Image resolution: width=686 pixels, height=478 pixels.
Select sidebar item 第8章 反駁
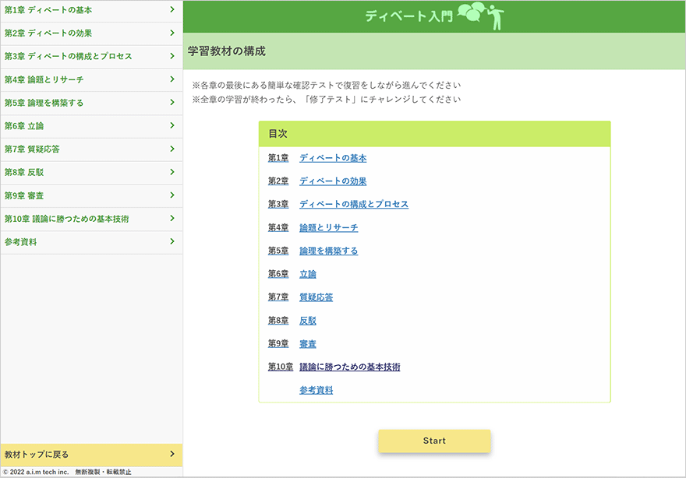coord(91,173)
